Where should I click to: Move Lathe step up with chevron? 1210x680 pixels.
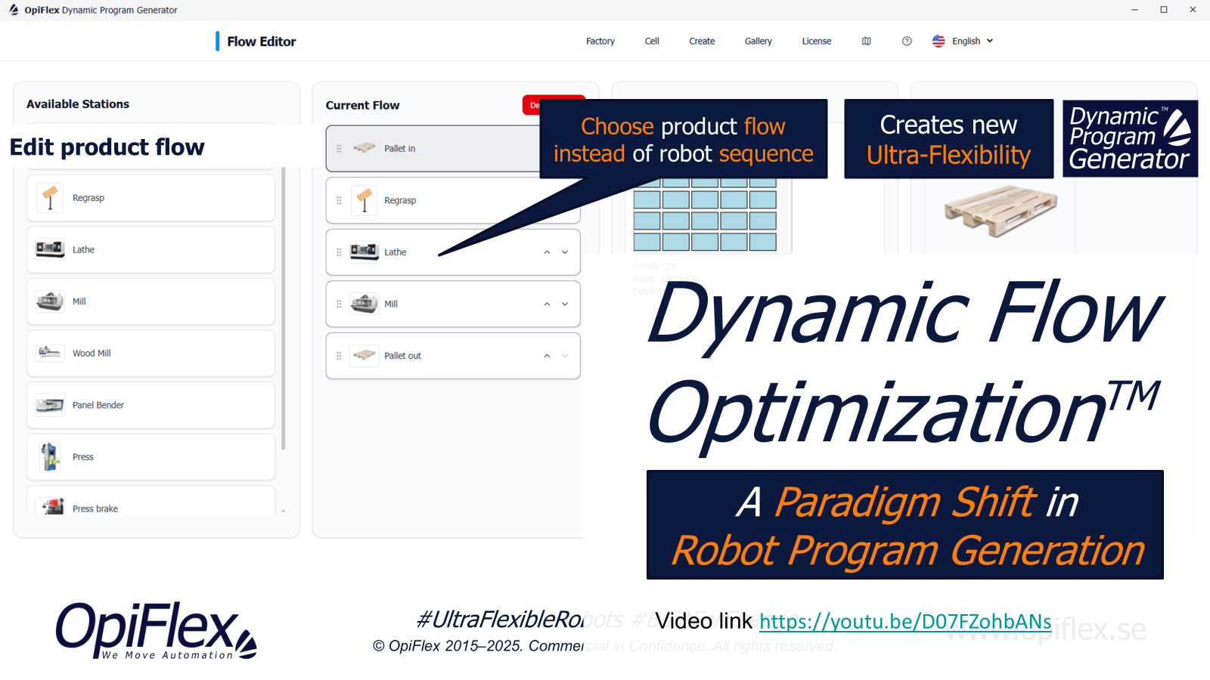[547, 252]
